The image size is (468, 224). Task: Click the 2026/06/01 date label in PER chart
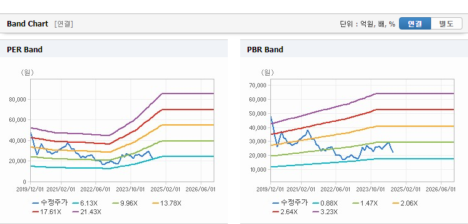coord(201,190)
